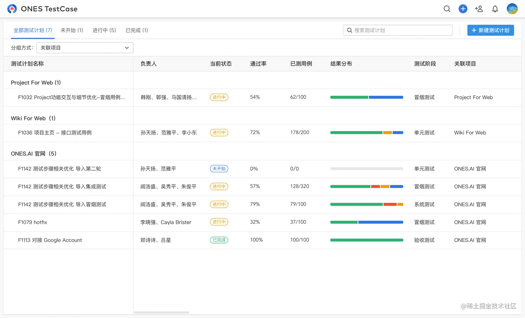Click owners 李晓强、Cayla Brister

pos(166,222)
